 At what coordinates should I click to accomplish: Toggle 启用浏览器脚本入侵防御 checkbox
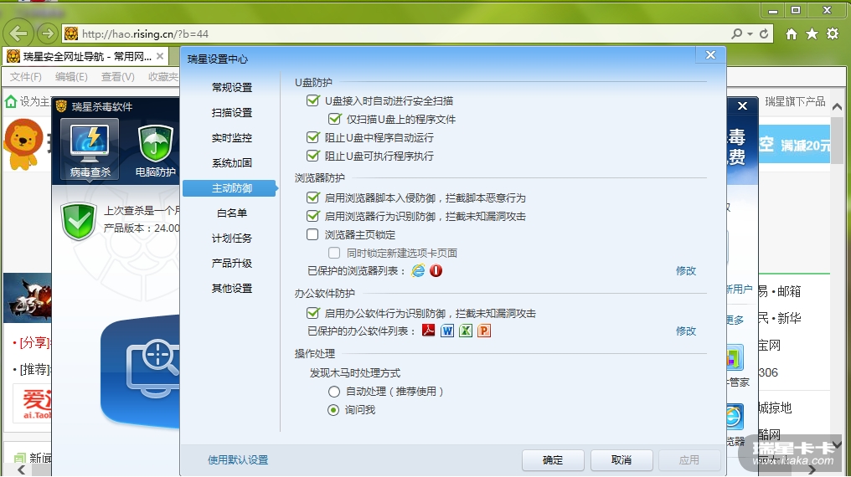click(312, 197)
